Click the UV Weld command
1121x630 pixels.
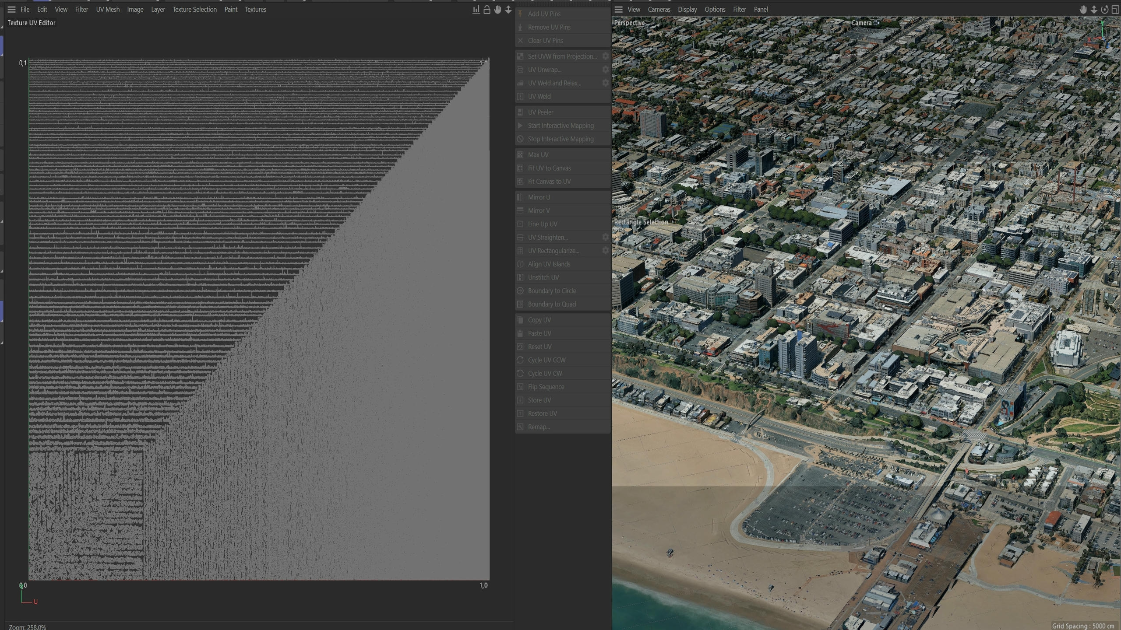click(563, 96)
